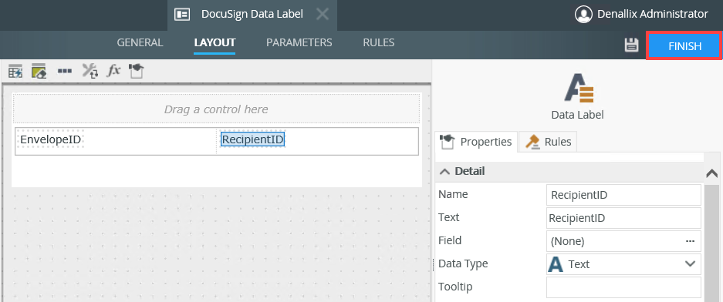This screenshot has height=302, width=723.
Task: Click the user avatar icon beside Denallix Administrator
Action: click(584, 15)
